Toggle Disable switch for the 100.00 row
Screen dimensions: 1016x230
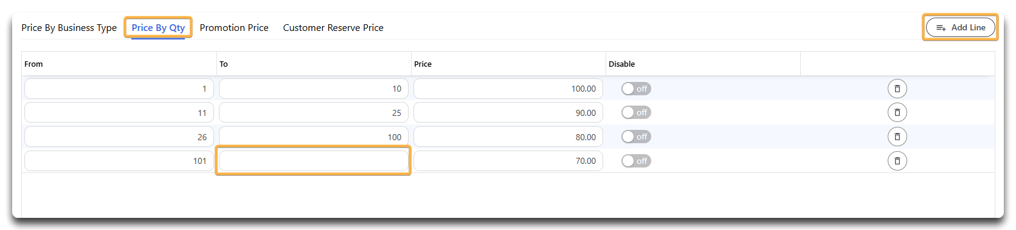pyautogui.click(x=636, y=89)
